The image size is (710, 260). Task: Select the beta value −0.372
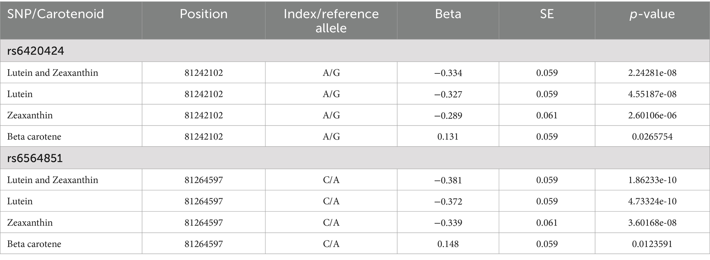tap(448, 201)
